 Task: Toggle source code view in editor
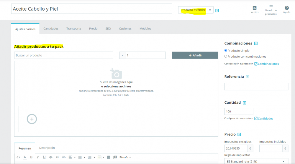pyautogui.click(x=18, y=157)
